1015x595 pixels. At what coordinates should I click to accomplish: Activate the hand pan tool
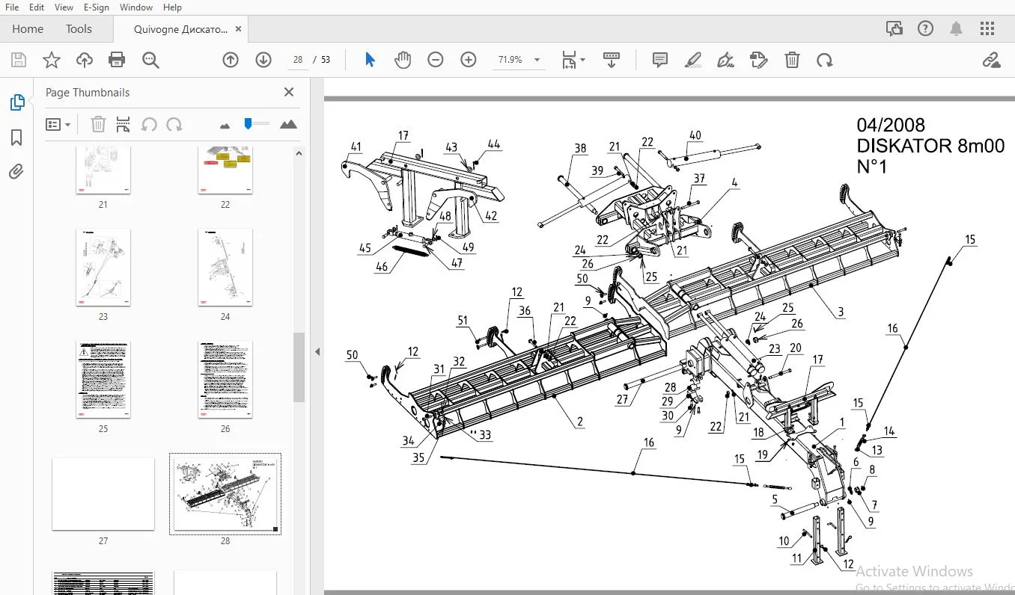point(403,60)
